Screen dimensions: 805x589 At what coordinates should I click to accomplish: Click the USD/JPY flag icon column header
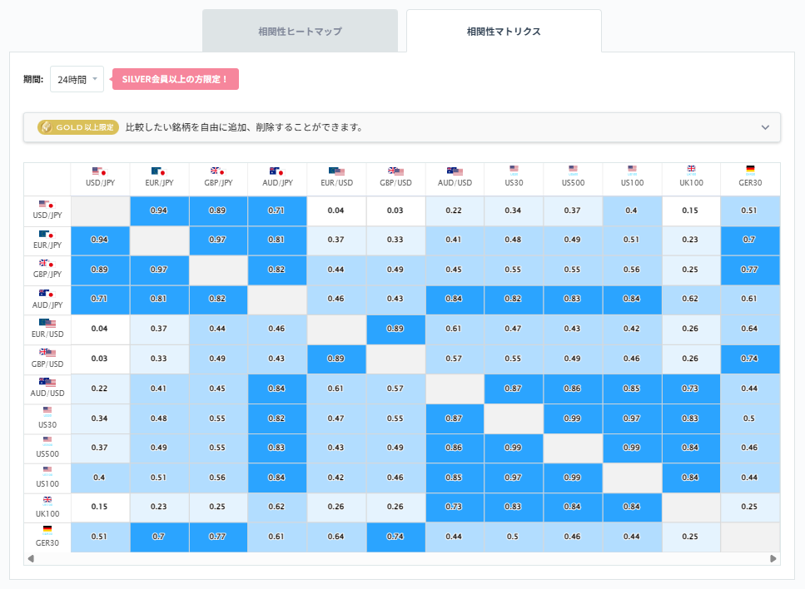click(100, 172)
